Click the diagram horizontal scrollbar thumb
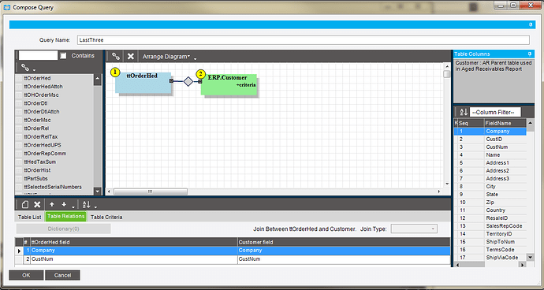 click(x=151, y=191)
